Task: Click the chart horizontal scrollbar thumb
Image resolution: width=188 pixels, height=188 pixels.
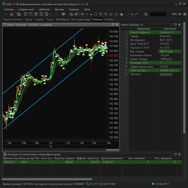Action: (112, 150)
